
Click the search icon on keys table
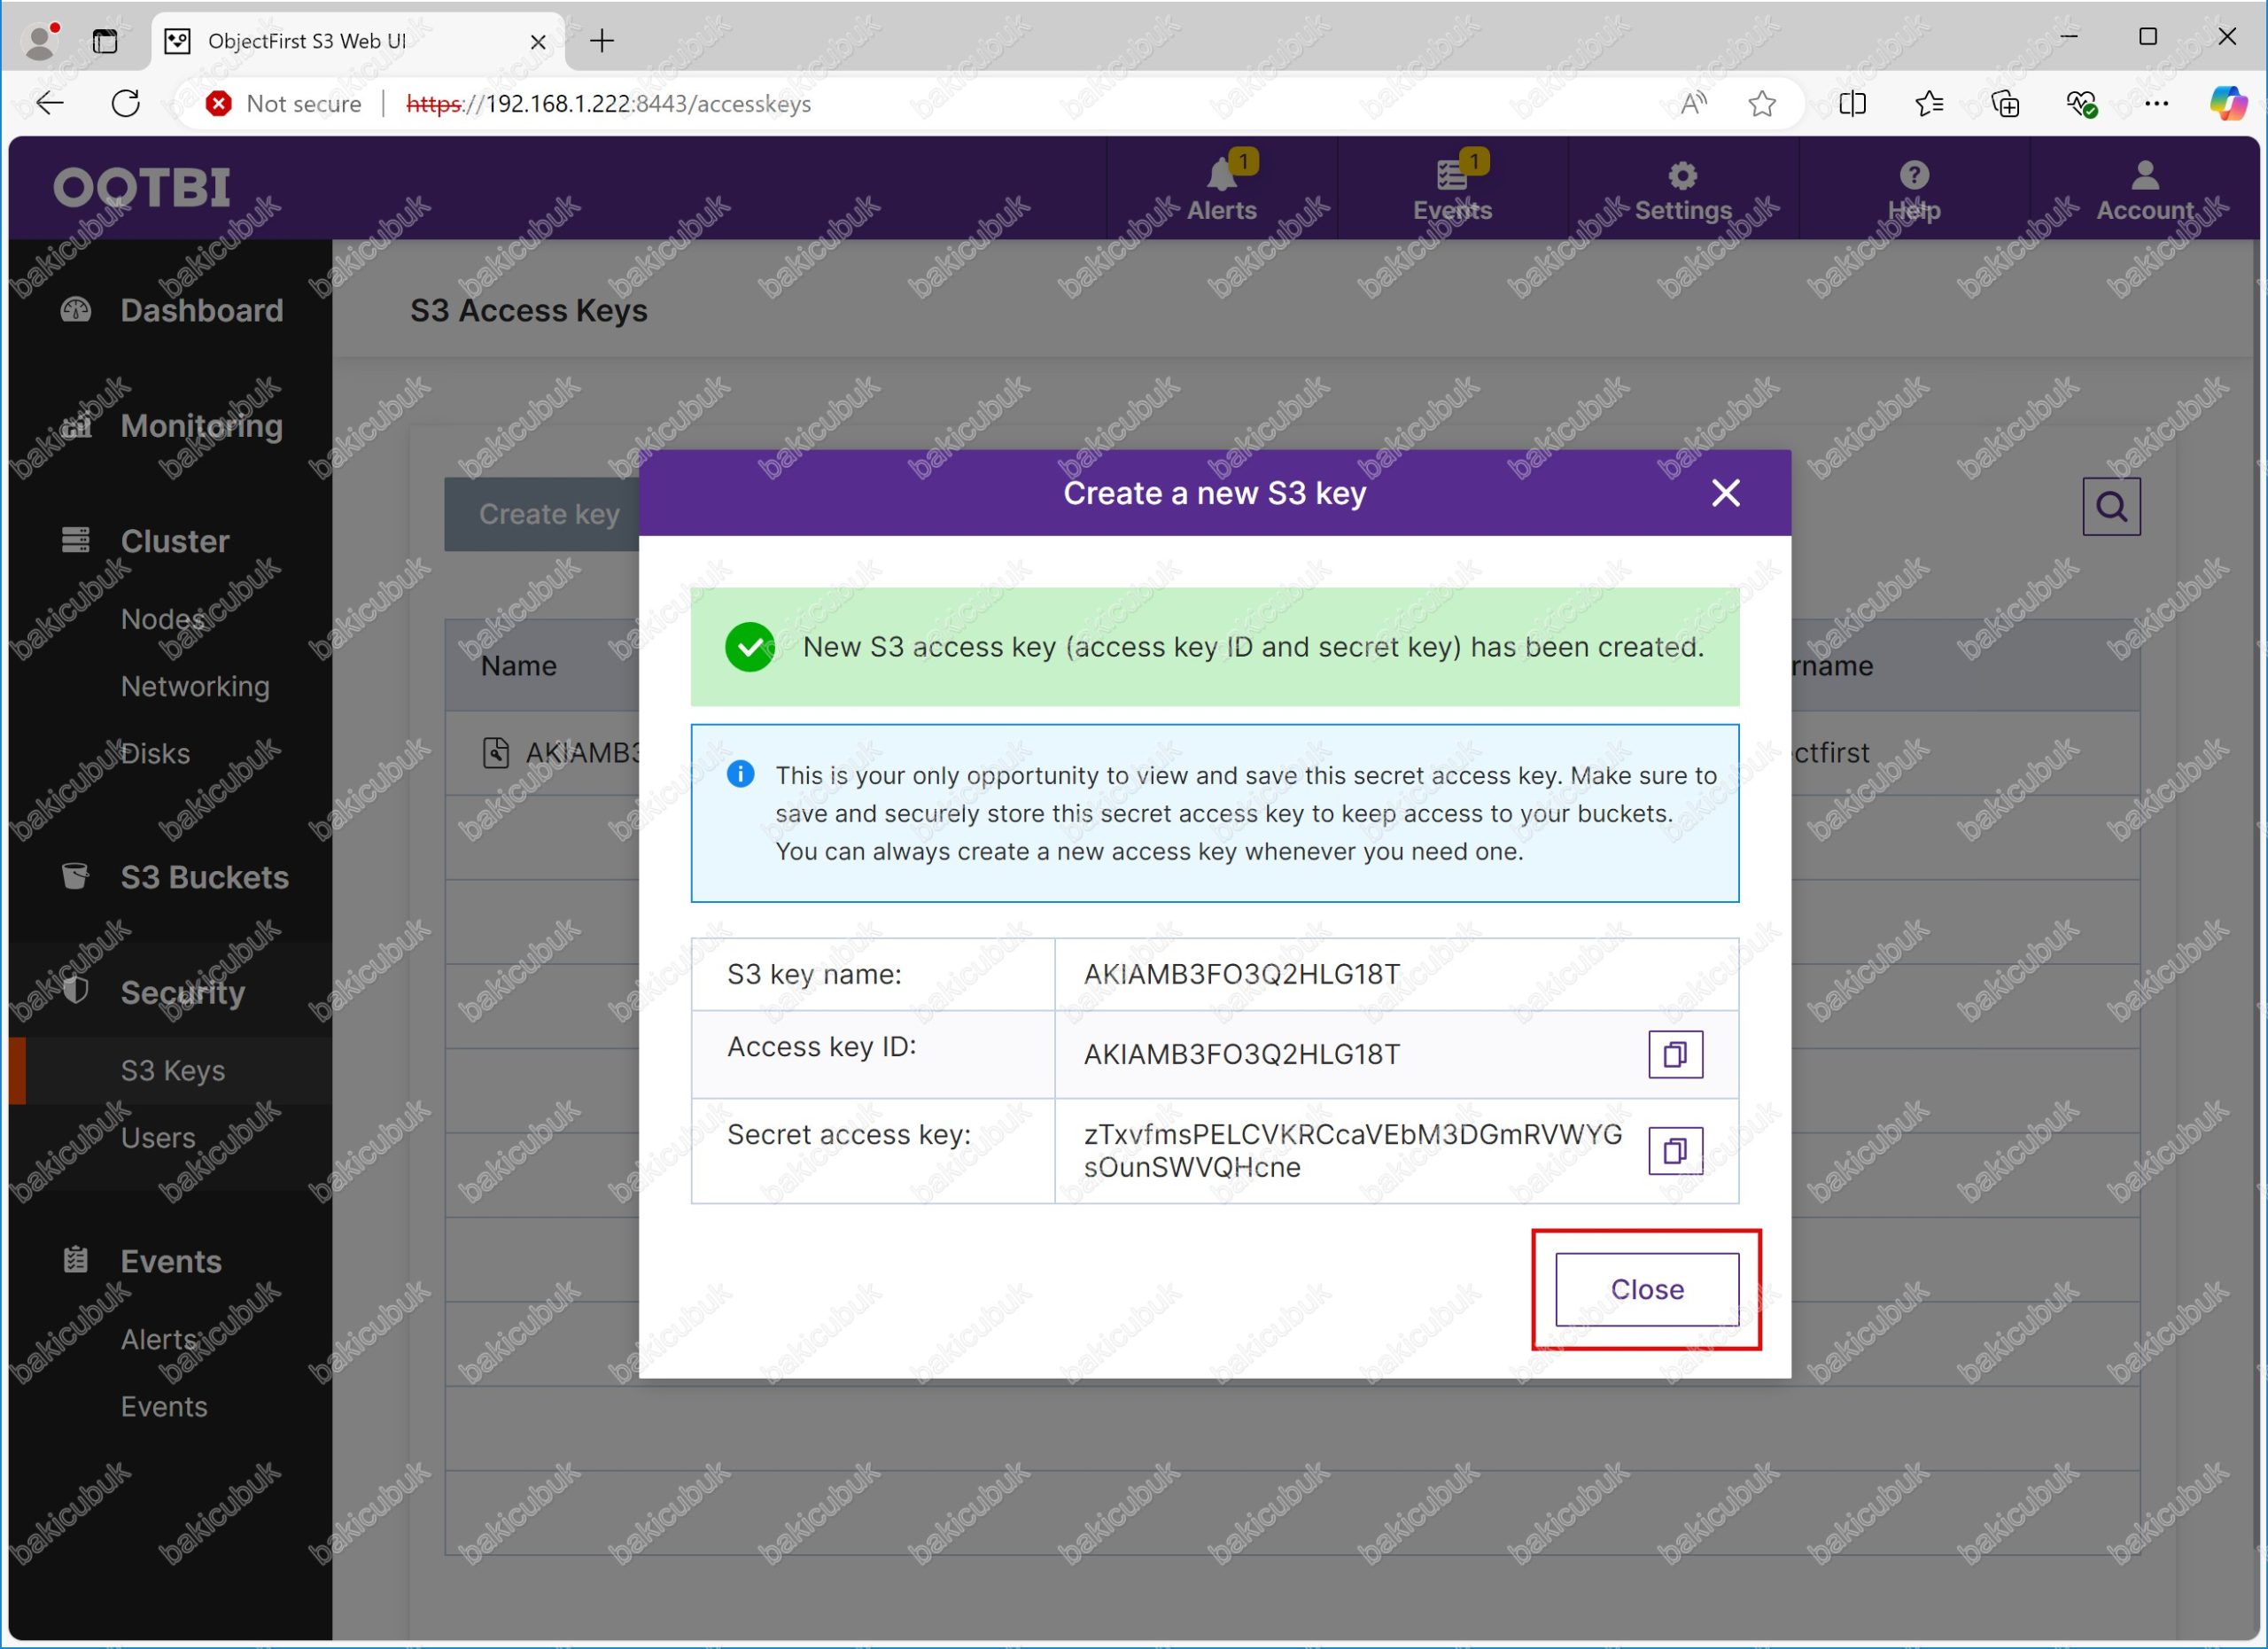point(2111,507)
